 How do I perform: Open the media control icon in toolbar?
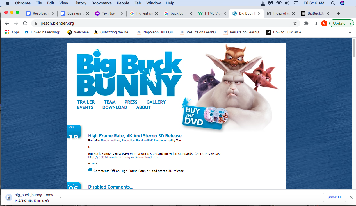click(315, 23)
